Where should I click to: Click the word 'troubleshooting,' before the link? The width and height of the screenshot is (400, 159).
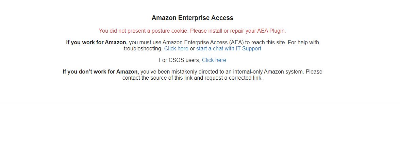pos(143,48)
